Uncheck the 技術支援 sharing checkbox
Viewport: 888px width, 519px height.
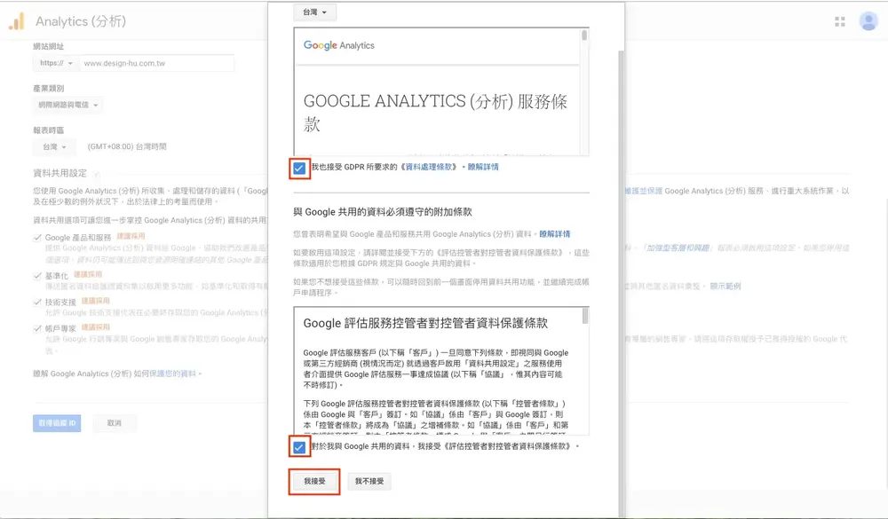coord(37,303)
